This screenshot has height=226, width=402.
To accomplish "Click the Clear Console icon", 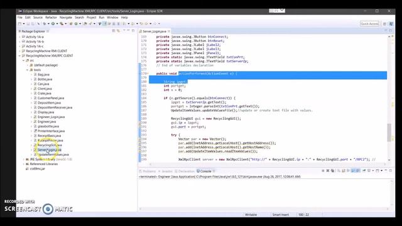I will (x=339, y=171).
